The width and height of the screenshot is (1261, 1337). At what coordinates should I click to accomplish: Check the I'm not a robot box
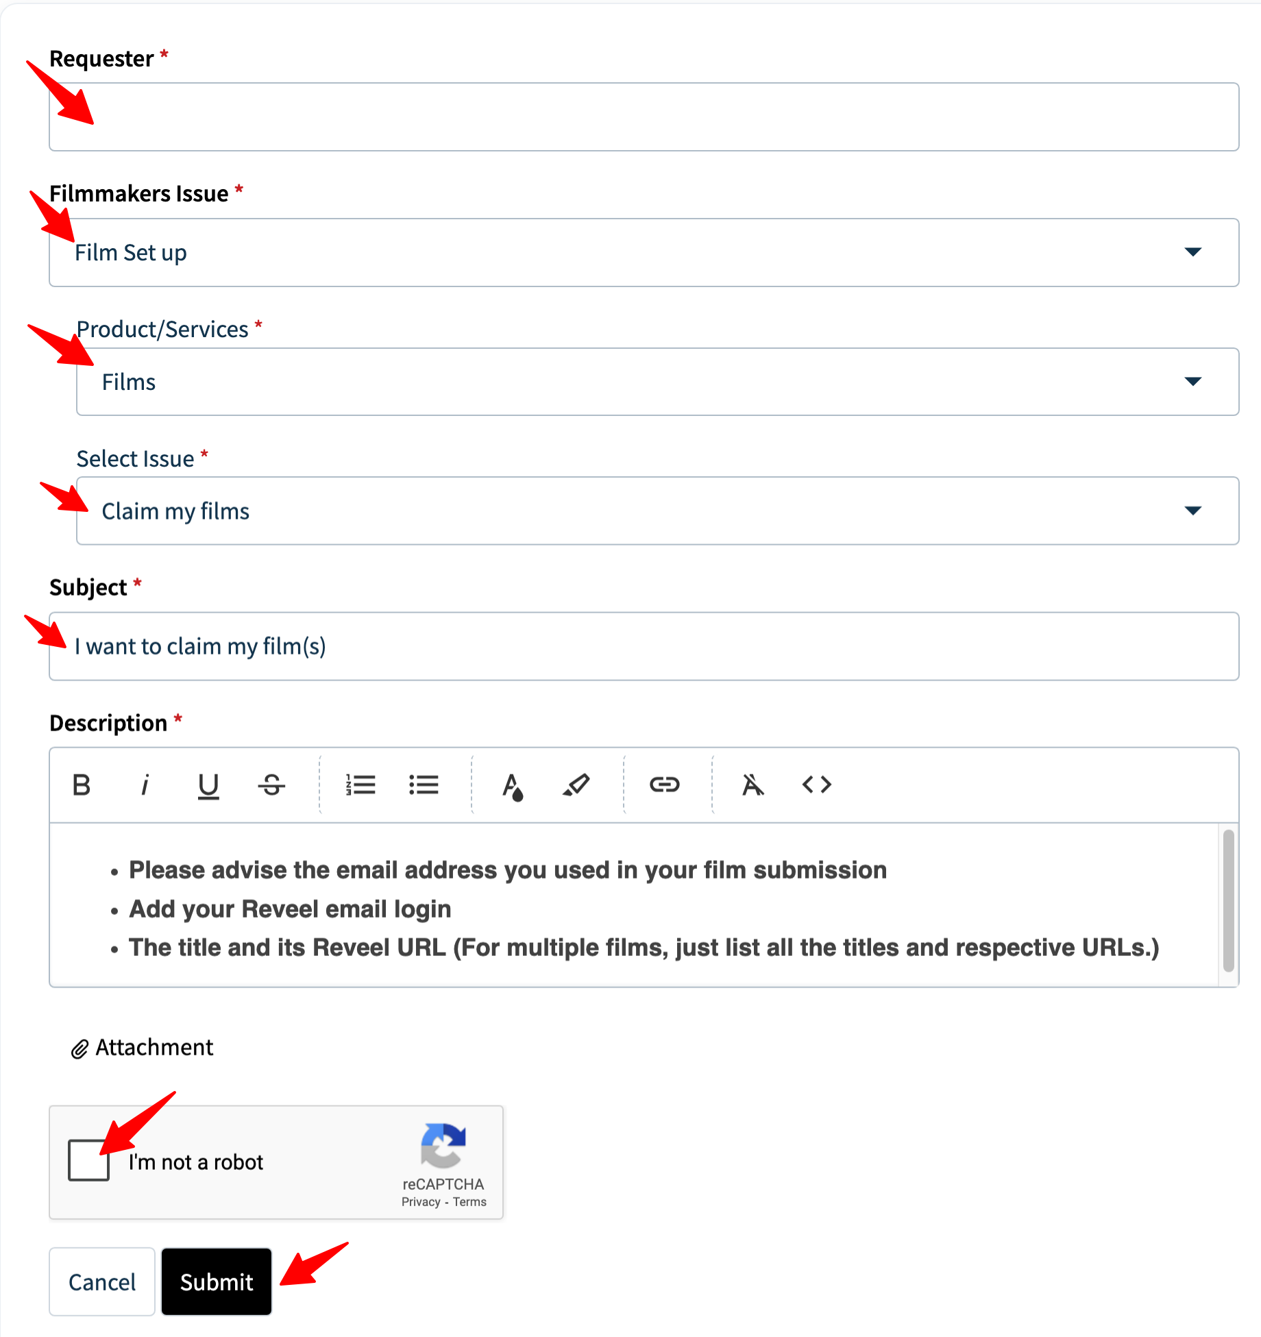pyautogui.click(x=88, y=1160)
